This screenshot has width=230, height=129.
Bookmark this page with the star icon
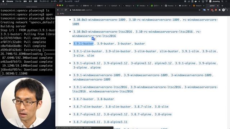point(199,10)
